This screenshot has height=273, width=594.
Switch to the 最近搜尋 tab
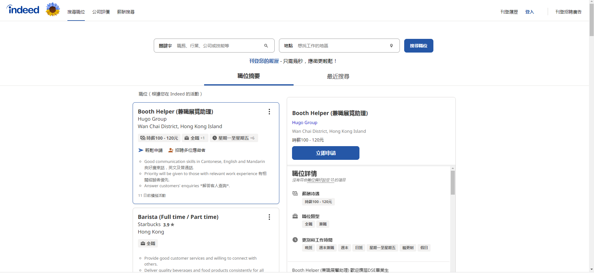pos(338,76)
